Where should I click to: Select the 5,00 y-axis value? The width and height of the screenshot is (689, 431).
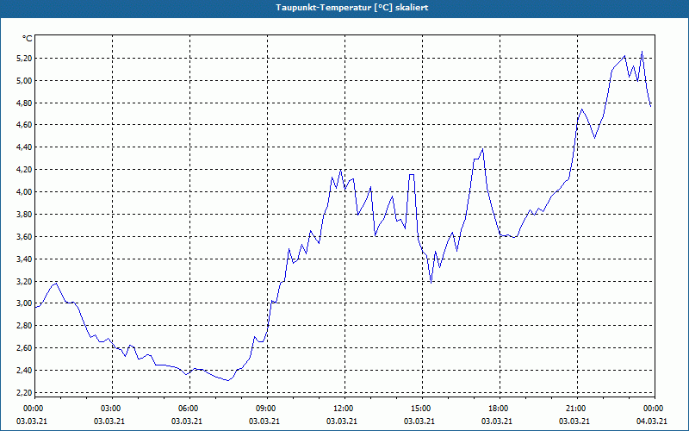24,80
